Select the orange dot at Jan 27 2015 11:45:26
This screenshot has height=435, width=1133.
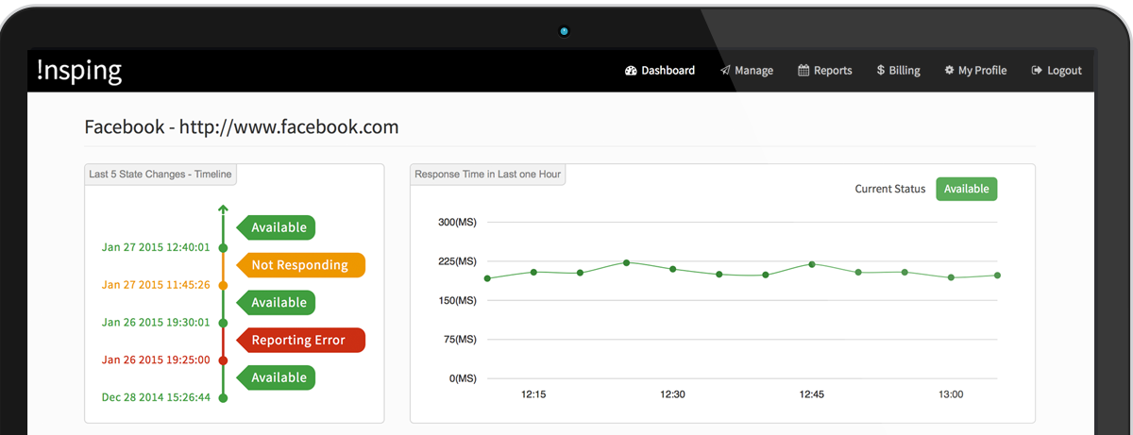[x=223, y=285]
